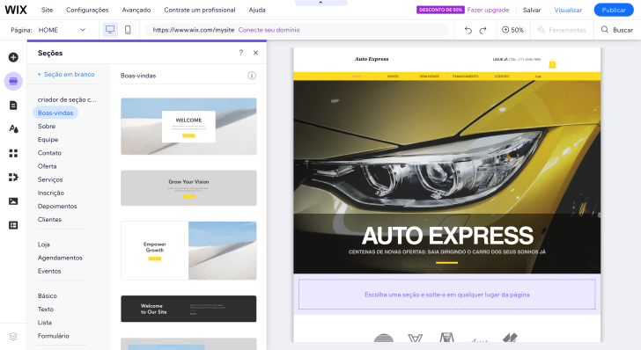This screenshot has width=641, height=350.
Task: Click Visualizar to preview the site
Action: pyautogui.click(x=568, y=10)
